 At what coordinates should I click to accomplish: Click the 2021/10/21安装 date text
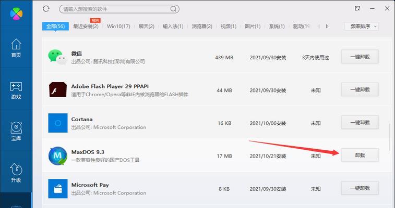tap(268, 156)
